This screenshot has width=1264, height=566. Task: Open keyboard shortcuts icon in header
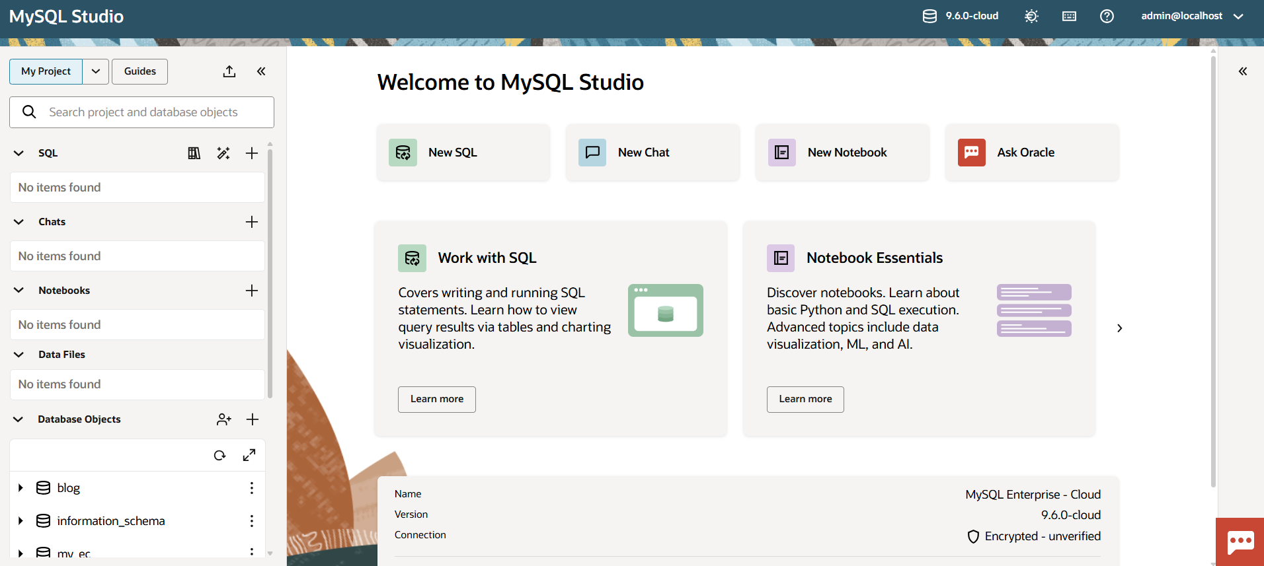click(1069, 16)
